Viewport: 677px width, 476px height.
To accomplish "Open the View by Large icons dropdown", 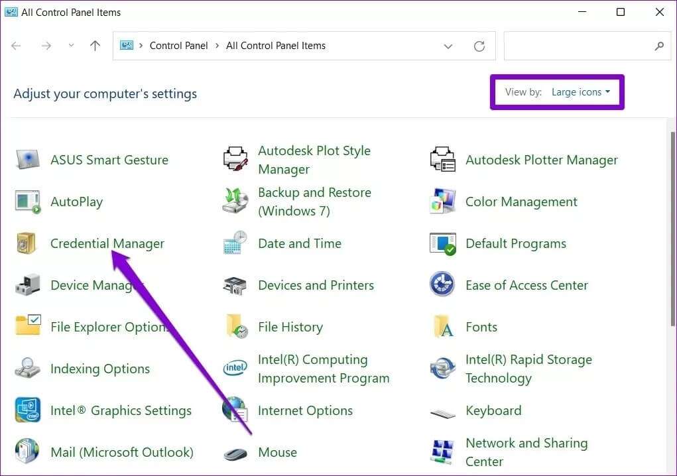I will 581,92.
